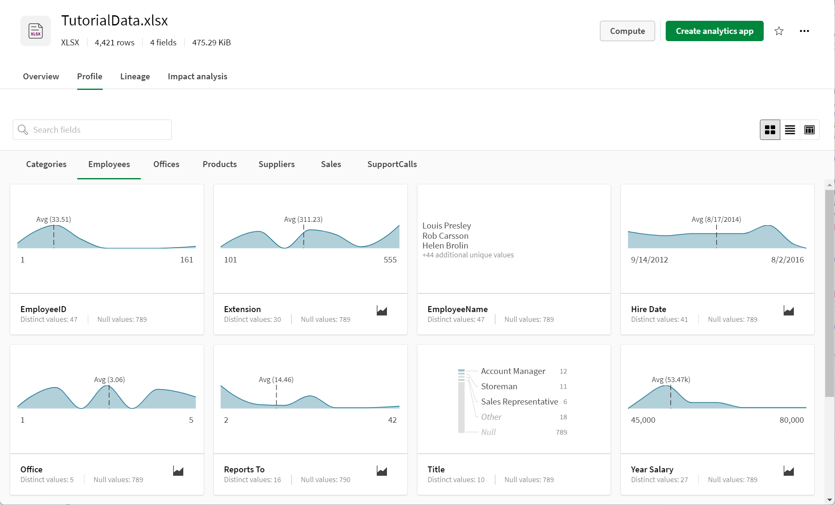This screenshot has height=505, width=835.
Task: Click the Sales tab
Action: click(x=331, y=164)
